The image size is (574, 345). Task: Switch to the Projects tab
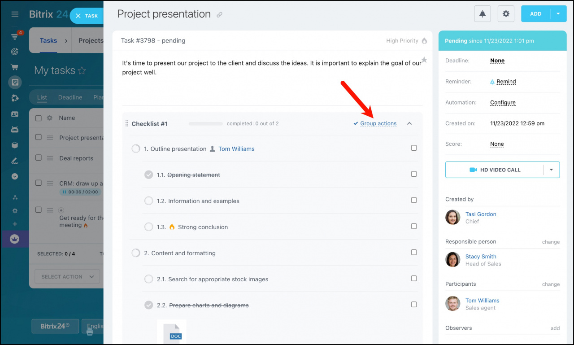[91, 40]
